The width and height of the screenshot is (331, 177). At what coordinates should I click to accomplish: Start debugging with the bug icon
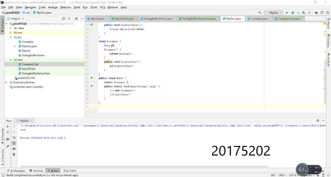coord(293,13)
